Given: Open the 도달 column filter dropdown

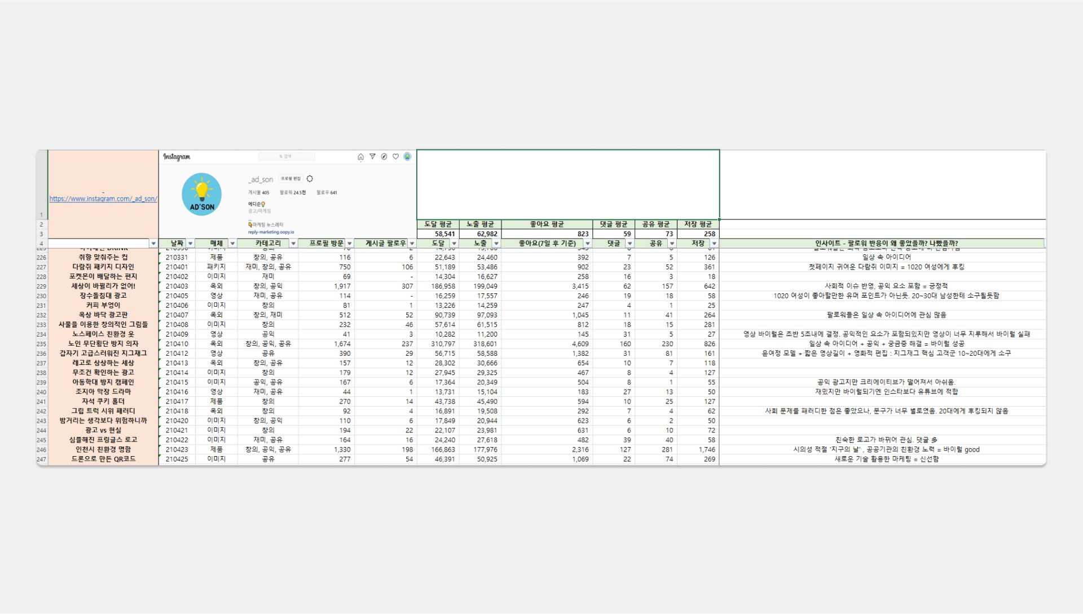Looking at the screenshot, I should pos(454,244).
